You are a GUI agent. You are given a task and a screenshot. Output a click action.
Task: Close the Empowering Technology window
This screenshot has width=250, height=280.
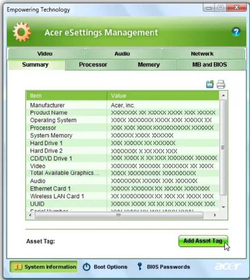click(236, 7)
